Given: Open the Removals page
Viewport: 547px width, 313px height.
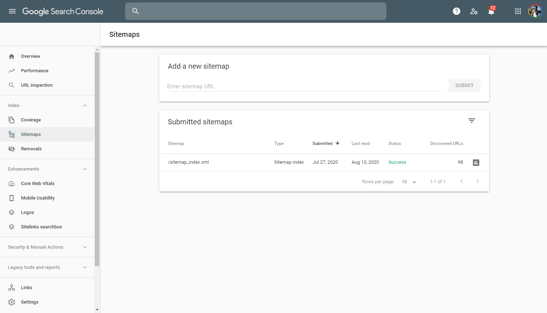Looking at the screenshot, I should (x=31, y=149).
